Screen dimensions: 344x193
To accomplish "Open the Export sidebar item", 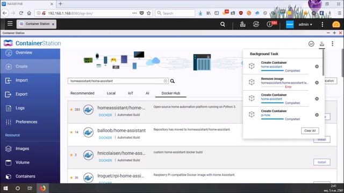I will tap(30, 94).
